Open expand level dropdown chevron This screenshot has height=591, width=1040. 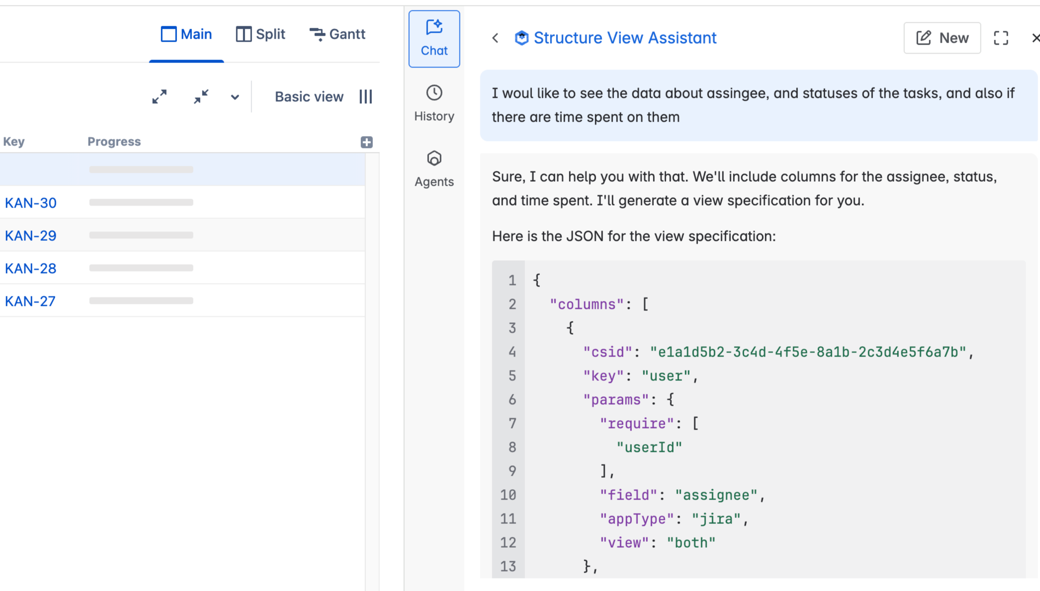(x=235, y=97)
